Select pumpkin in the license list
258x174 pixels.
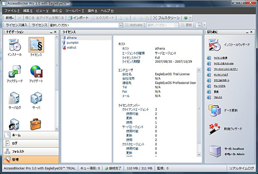(86, 43)
